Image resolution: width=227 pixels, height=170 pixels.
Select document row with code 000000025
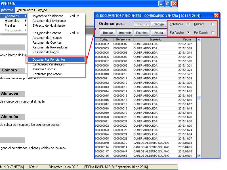[x=146, y=139]
